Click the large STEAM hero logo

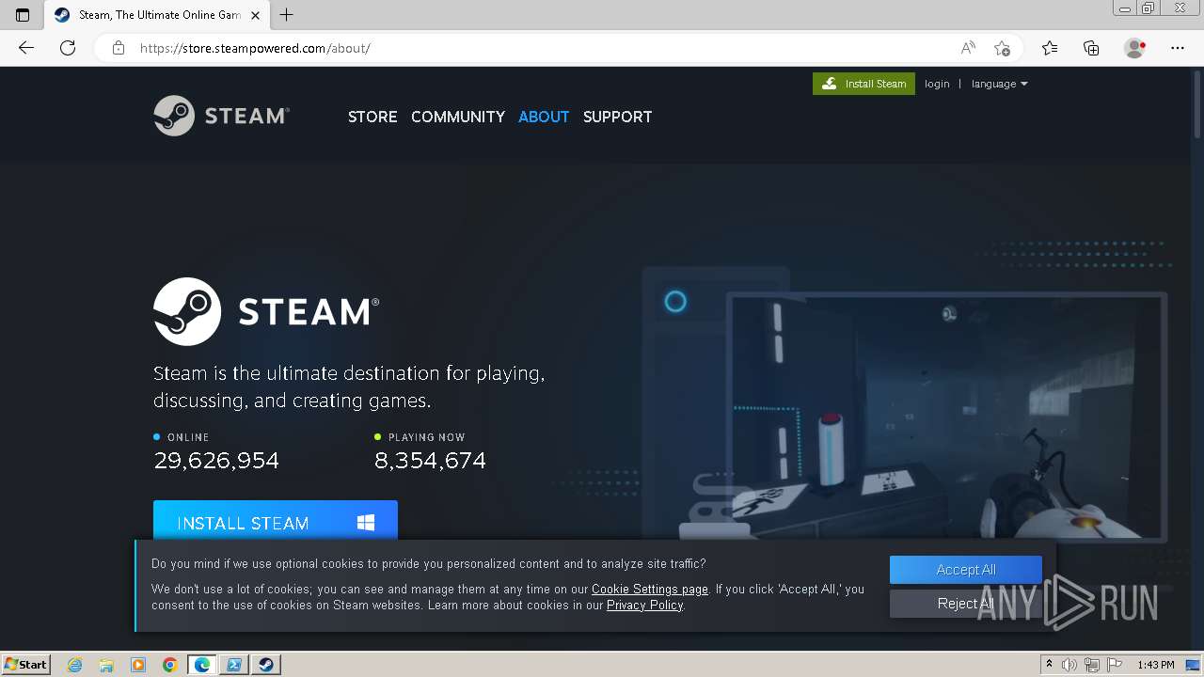(x=266, y=311)
